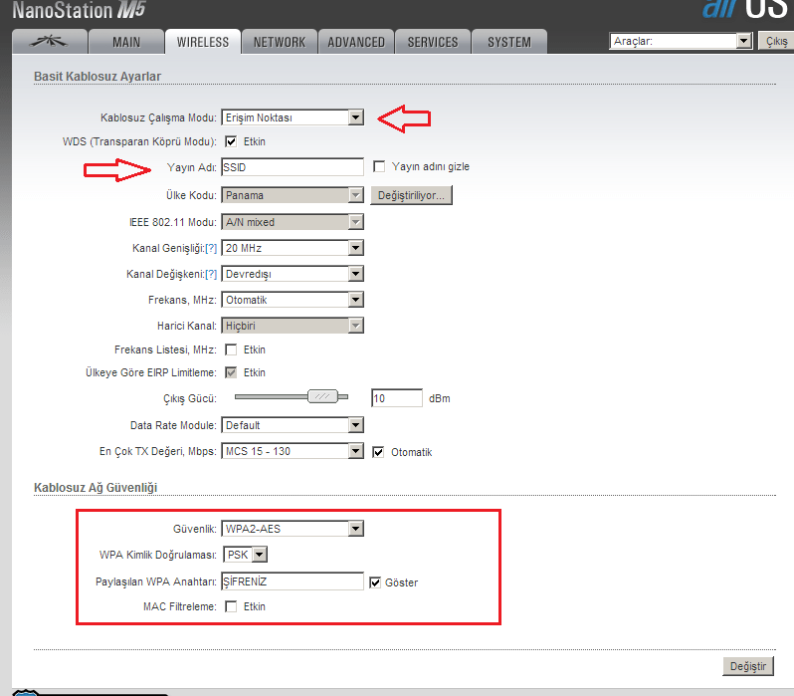Toggle the Göster show-key checkbox
The width and height of the screenshot is (794, 696).
tap(375, 582)
